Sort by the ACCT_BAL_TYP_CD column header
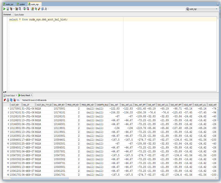The height and width of the screenshot is (183, 221). pos(43,105)
